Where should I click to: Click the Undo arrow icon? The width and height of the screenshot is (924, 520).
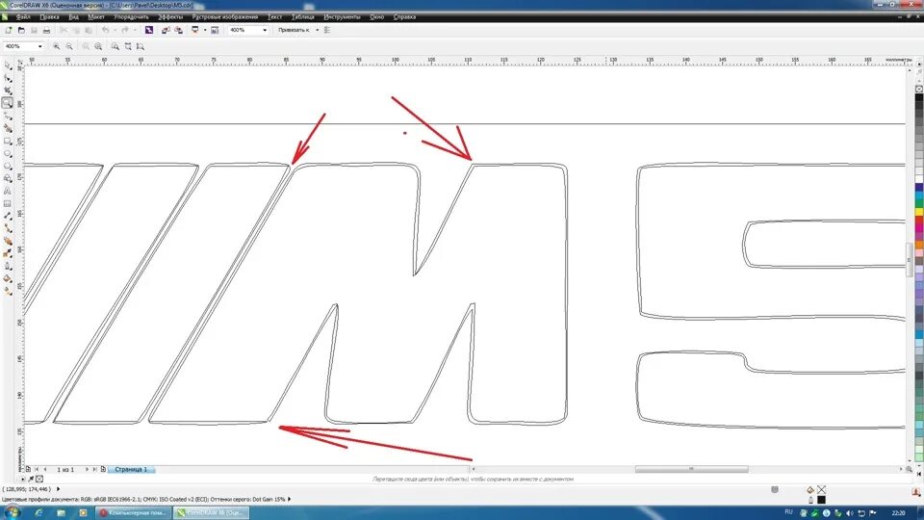(106, 30)
